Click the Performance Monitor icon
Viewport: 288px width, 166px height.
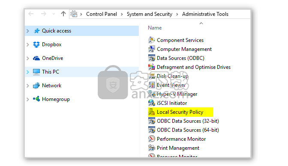point(152,139)
